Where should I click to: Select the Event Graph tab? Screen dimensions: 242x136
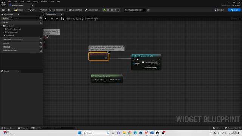pyautogui.click(x=51, y=14)
